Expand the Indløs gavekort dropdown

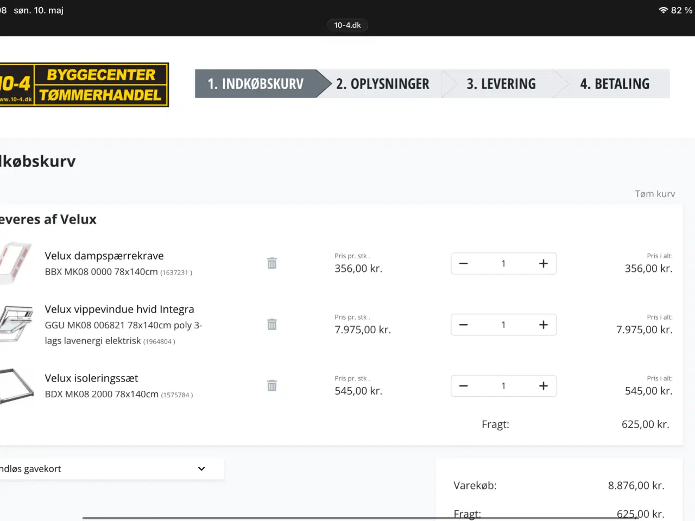point(111,469)
